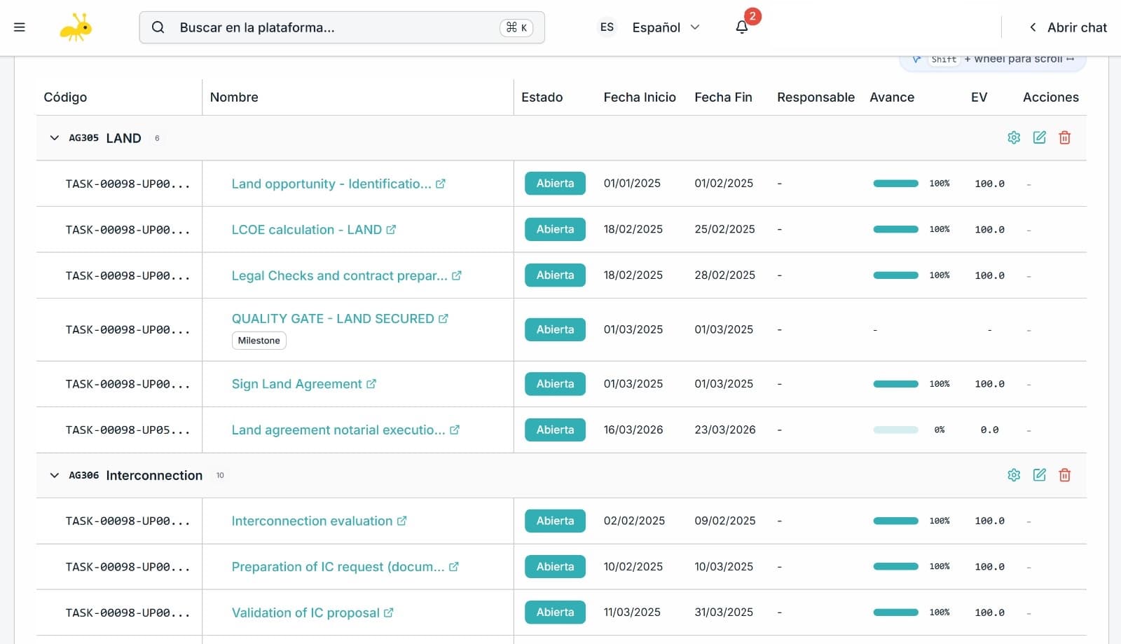The image size is (1121, 644).
Task: Click progress bar of Land agreement notarial execution
Action: click(895, 430)
